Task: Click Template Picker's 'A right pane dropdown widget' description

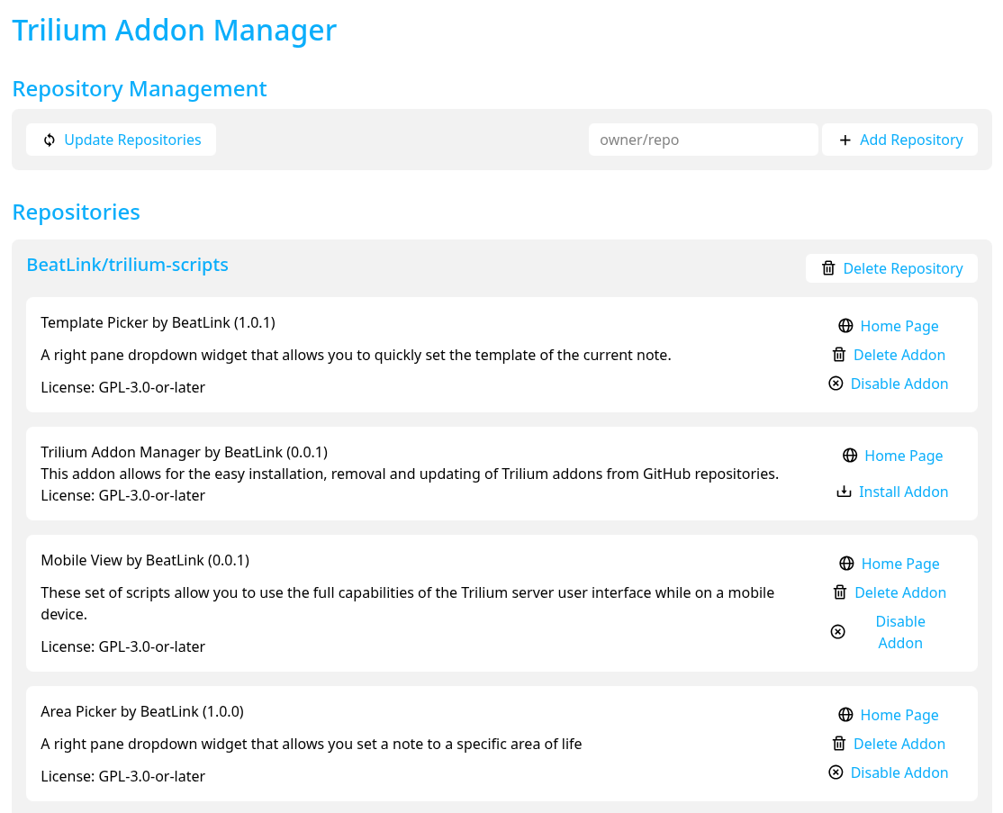Action: [x=356, y=355]
